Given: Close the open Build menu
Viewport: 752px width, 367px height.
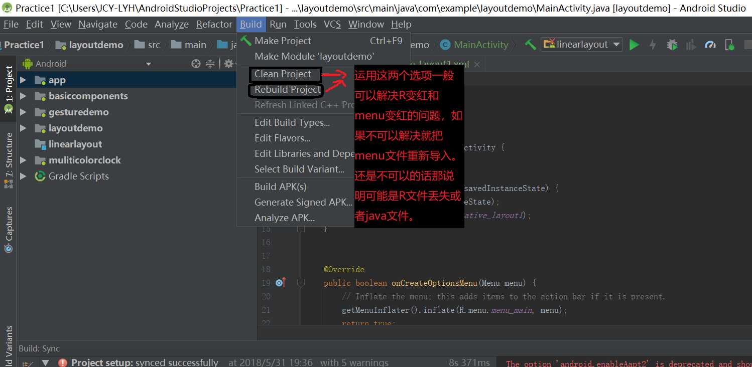Looking at the screenshot, I should pyautogui.click(x=250, y=24).
